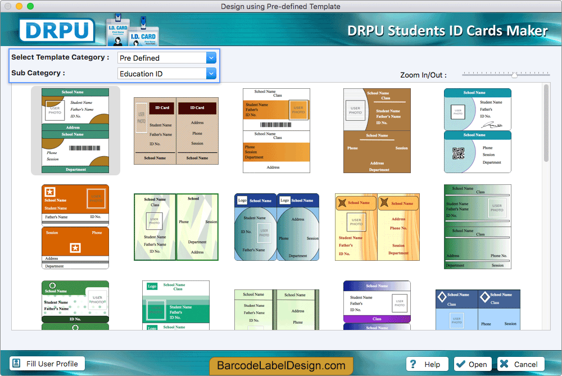The image size is (562, 376).
Task: Select the tan ID Card maroon header template
Action: [176, 131]
